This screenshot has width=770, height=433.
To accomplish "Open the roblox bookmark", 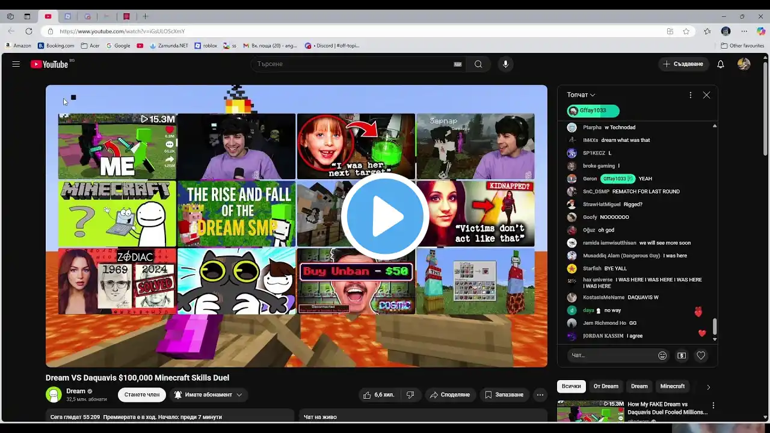I will [206, 46].
